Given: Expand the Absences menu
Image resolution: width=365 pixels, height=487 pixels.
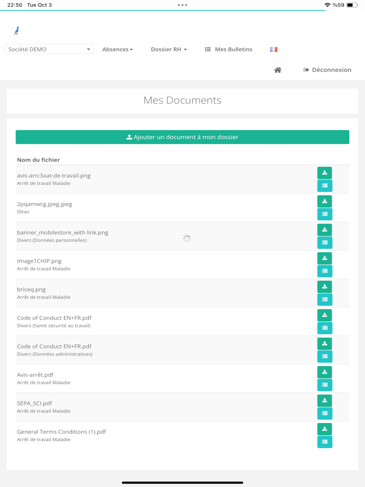Looking at the screenshot, I should point(118,49).
